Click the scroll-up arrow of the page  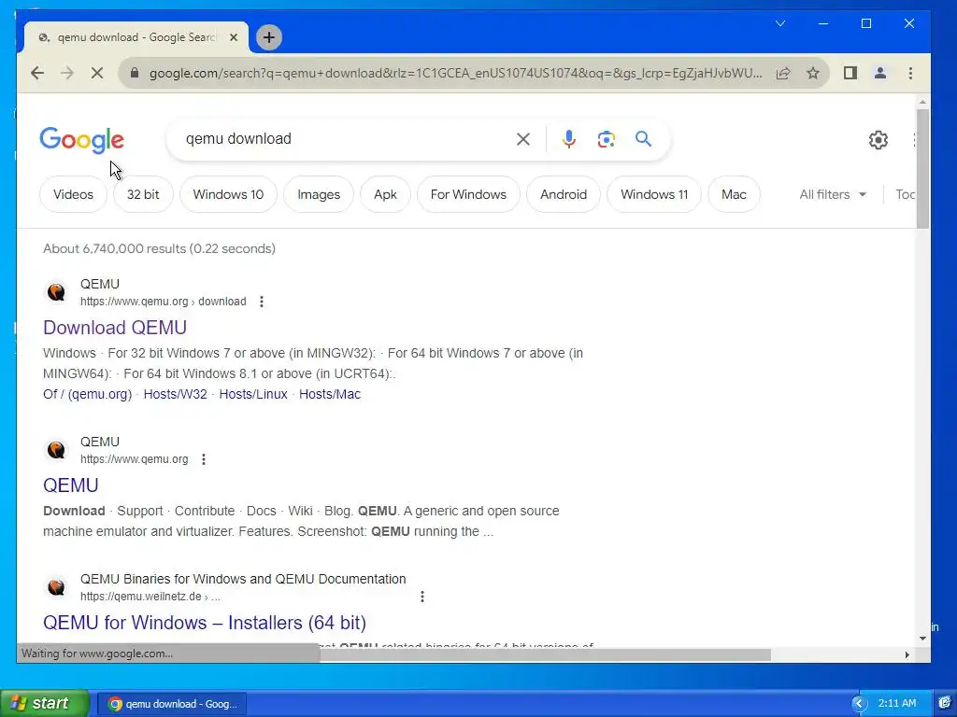pyautogui.click(x=922, y=102)
